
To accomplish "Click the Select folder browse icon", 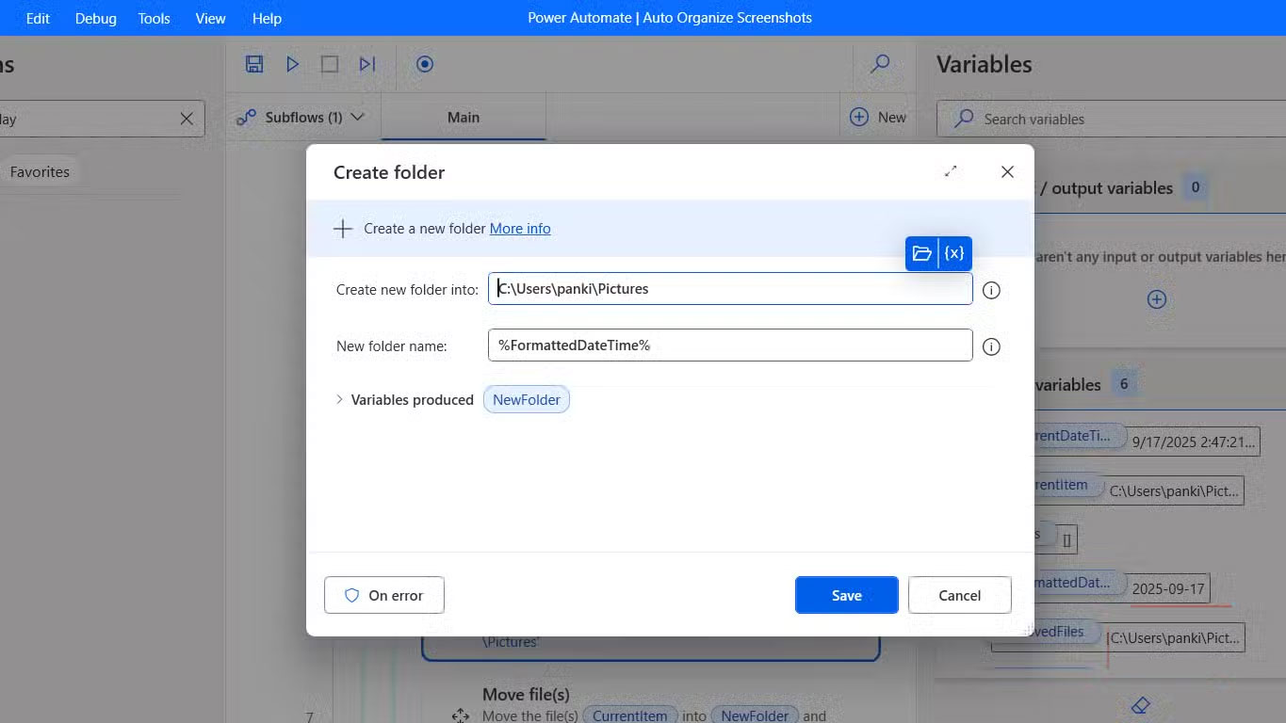I will pos(922,253).
